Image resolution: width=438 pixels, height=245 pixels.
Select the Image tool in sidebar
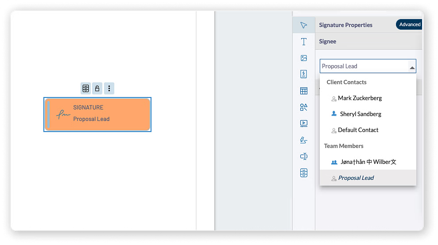[x=304, y=58]
